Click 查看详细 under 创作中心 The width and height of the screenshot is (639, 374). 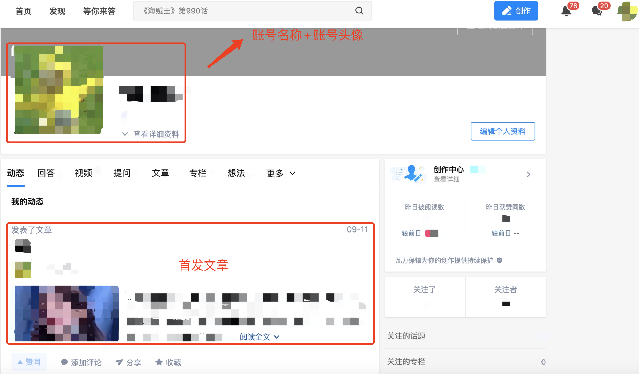[x=446, y=179]
